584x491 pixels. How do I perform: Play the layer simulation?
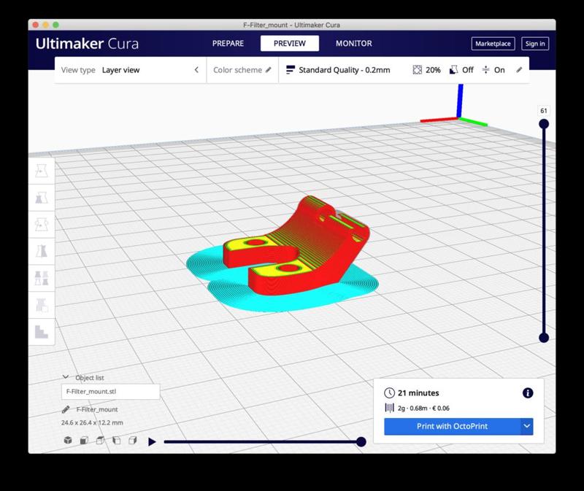[x=152, y=442]
